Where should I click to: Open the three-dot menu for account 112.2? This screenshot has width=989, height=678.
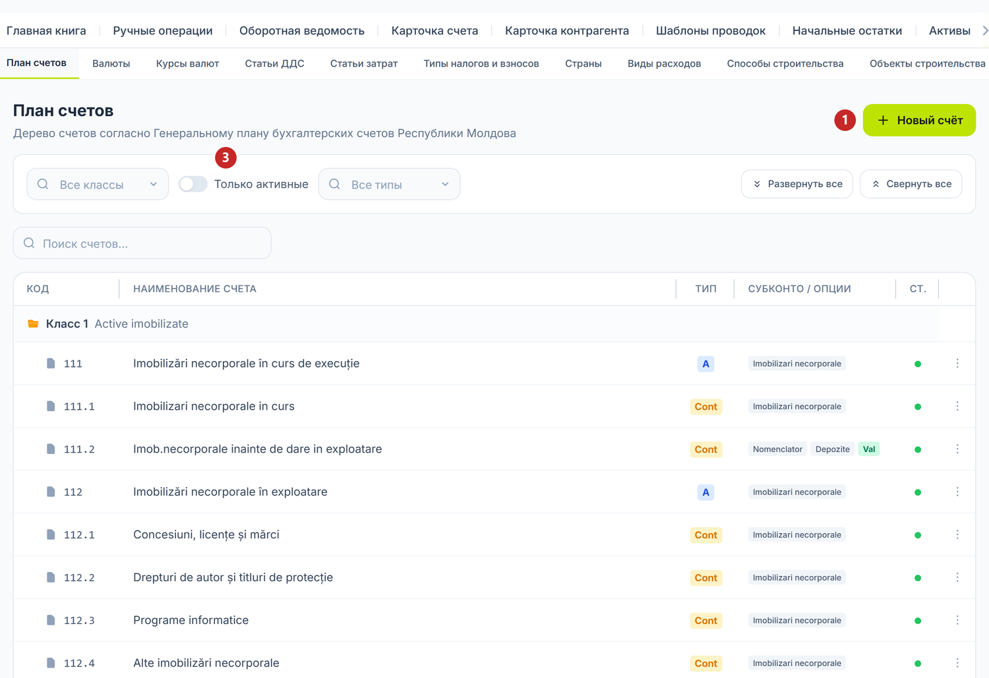point(957,578)
